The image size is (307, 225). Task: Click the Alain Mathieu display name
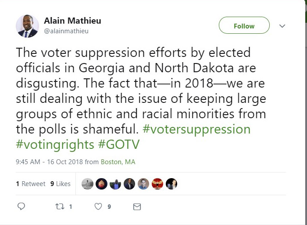click(x=73, y=21)
